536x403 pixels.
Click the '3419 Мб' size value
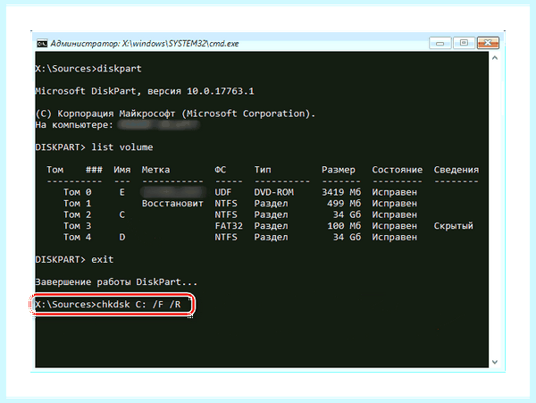tap(341, 192)
